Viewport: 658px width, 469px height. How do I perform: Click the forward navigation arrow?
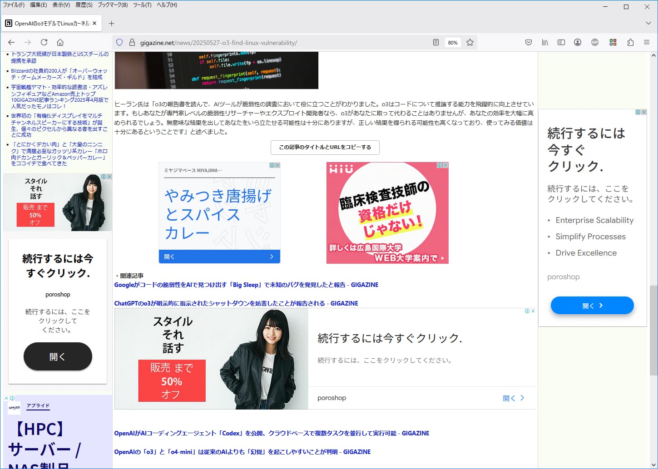pyautogui.click(x=28, y=42)
